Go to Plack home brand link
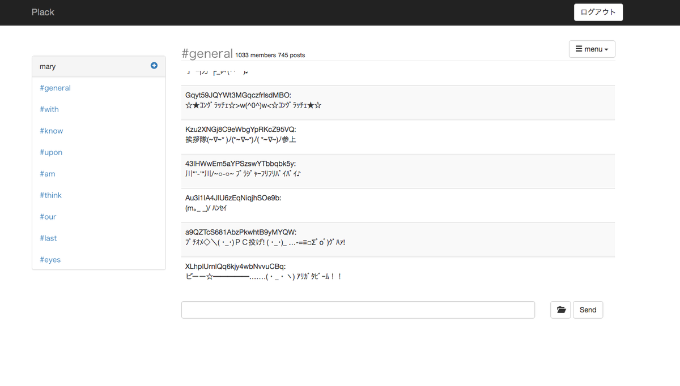This screenshot has width=680, height=386. tap(43, 12)
